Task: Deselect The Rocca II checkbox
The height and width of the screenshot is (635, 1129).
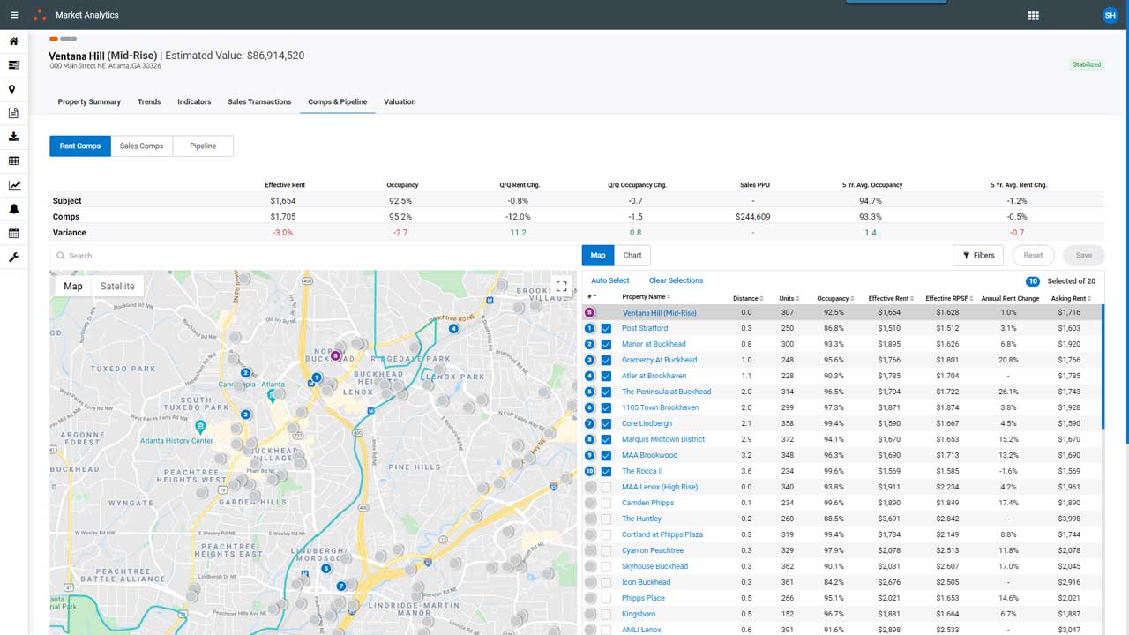Action: point(606,471)
